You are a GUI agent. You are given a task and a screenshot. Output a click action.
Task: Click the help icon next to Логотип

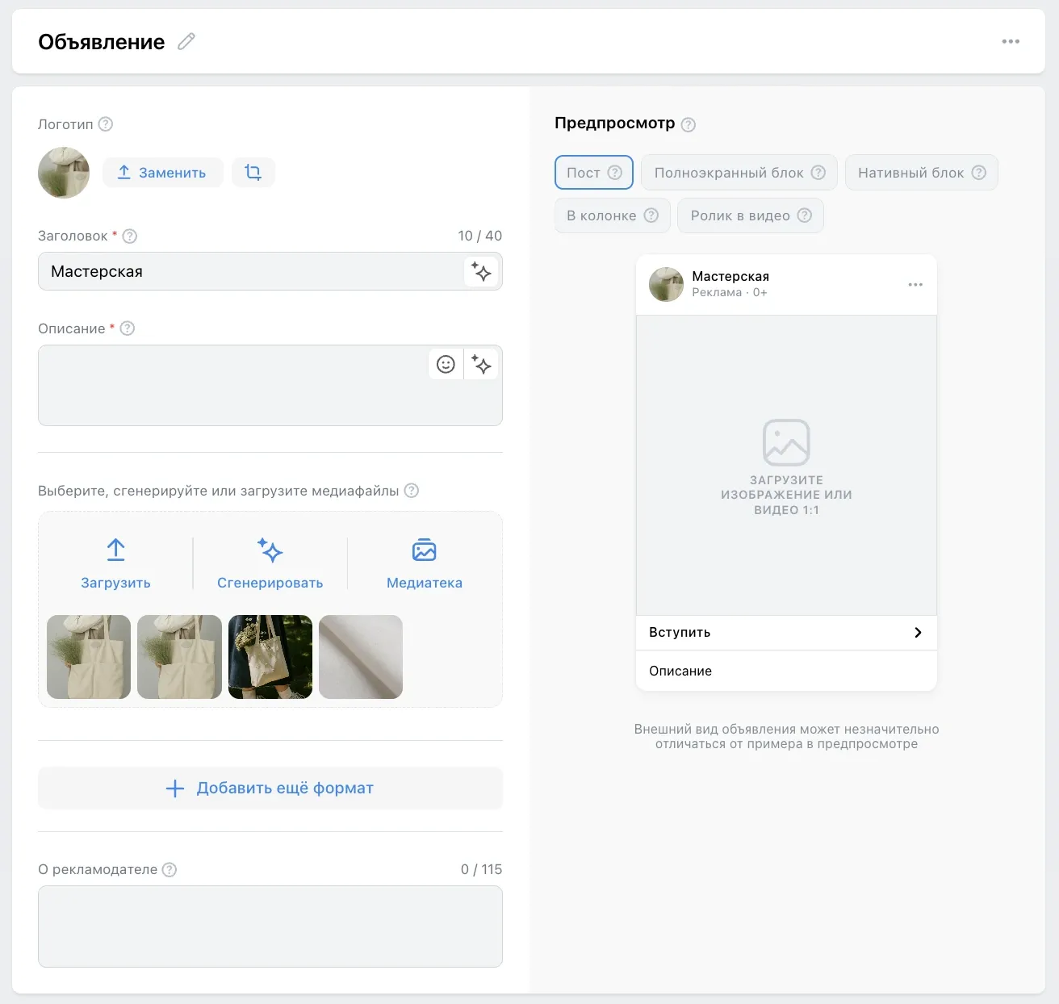106,124
